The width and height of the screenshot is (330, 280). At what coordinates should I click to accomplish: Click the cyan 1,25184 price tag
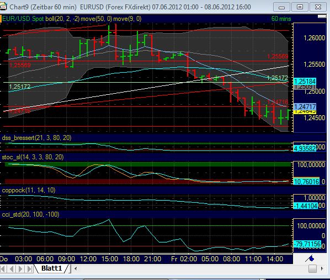coord(305,82)
